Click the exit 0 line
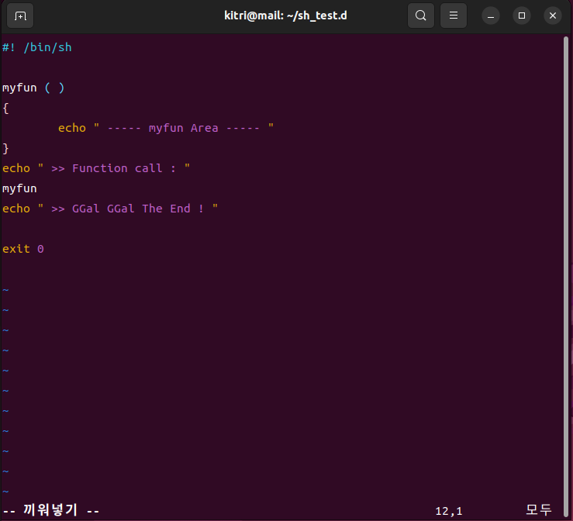Viewport: 573px width, 521px height. [x=23, y=249]
